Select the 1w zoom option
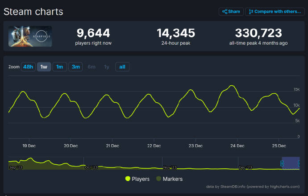308x196 pixels. [x=44, y=67]
